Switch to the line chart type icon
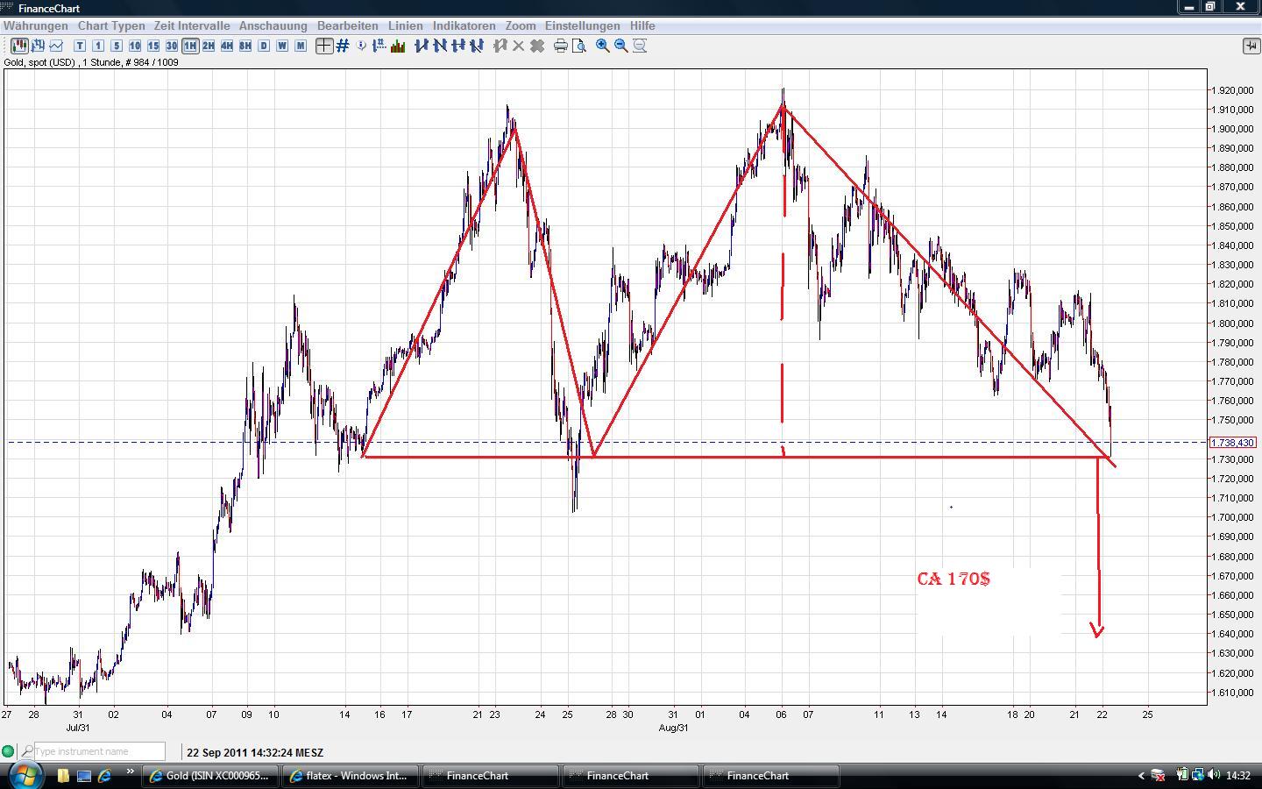 point(57,46)
